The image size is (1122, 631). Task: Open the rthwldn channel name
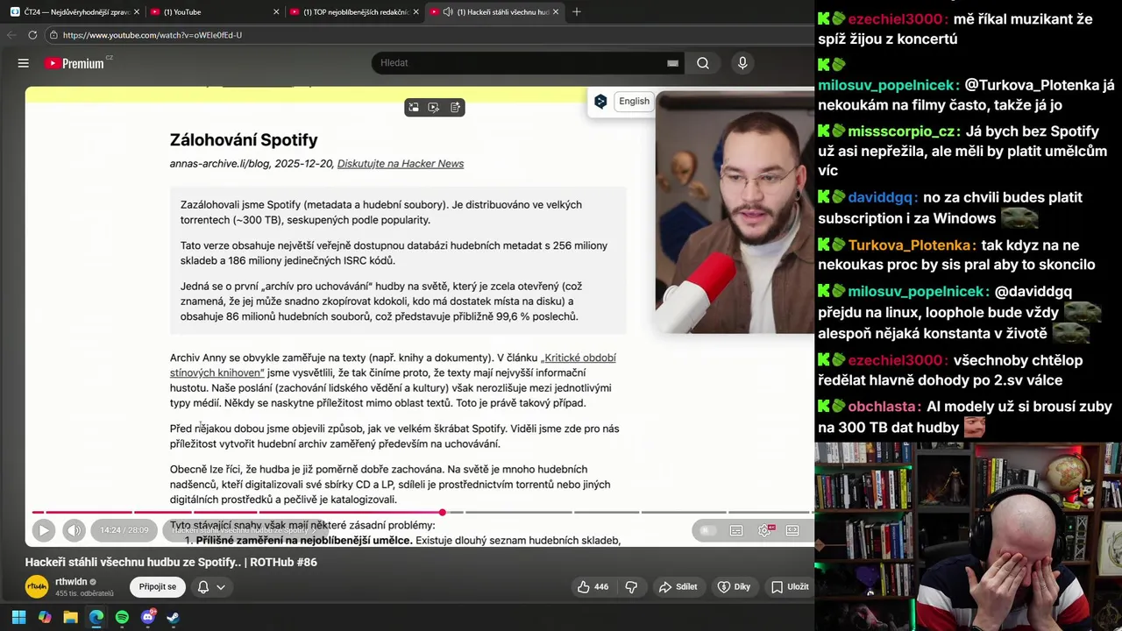click(71, 582)
